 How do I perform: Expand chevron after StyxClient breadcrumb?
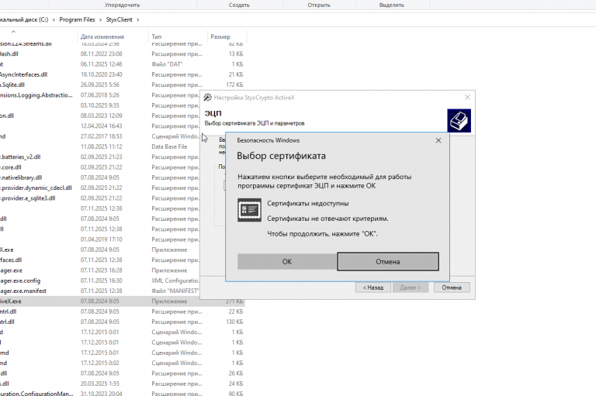pos(138,19)
